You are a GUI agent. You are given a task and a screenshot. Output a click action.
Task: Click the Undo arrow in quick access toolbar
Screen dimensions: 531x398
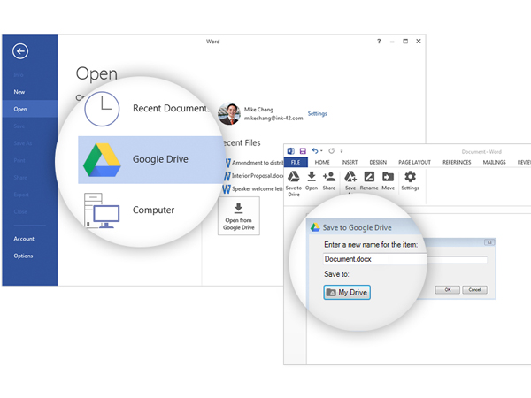tap(315, 151)
